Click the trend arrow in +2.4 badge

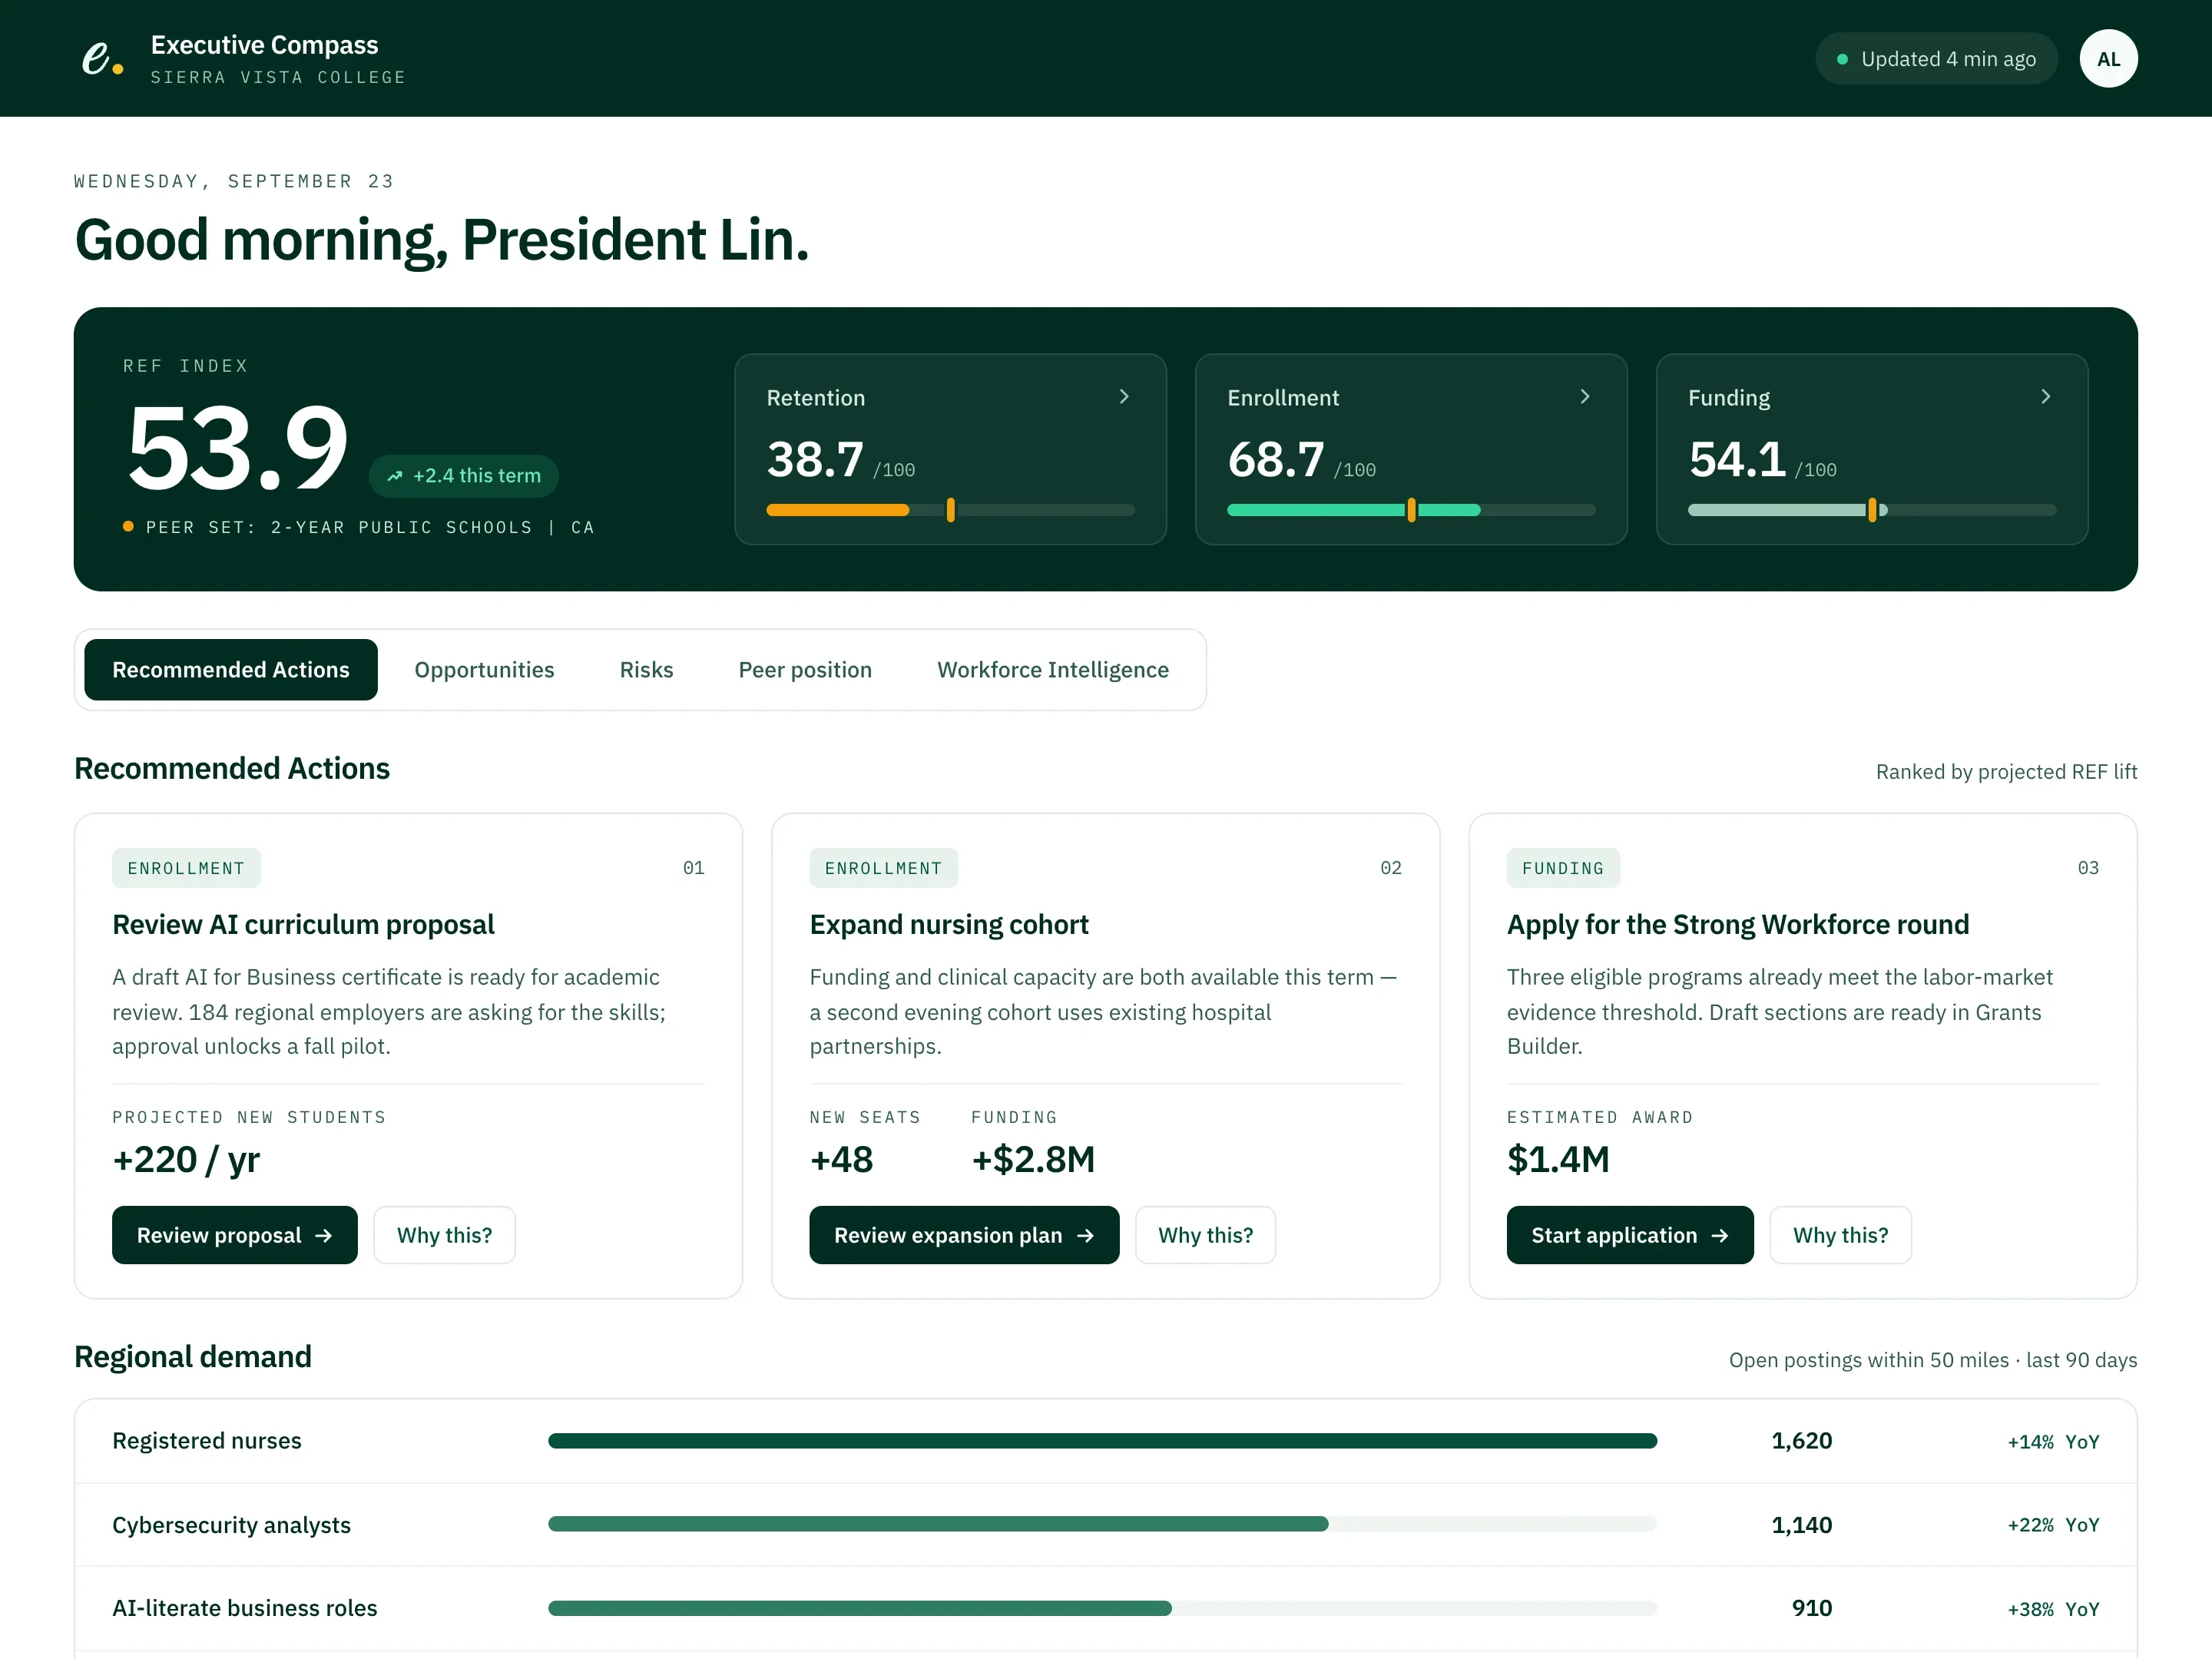[x=395, y=476]
